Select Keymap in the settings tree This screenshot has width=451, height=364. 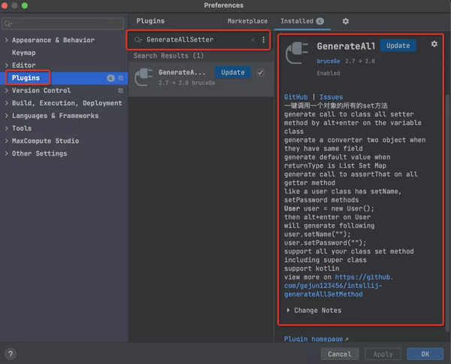tap(23, 53)
